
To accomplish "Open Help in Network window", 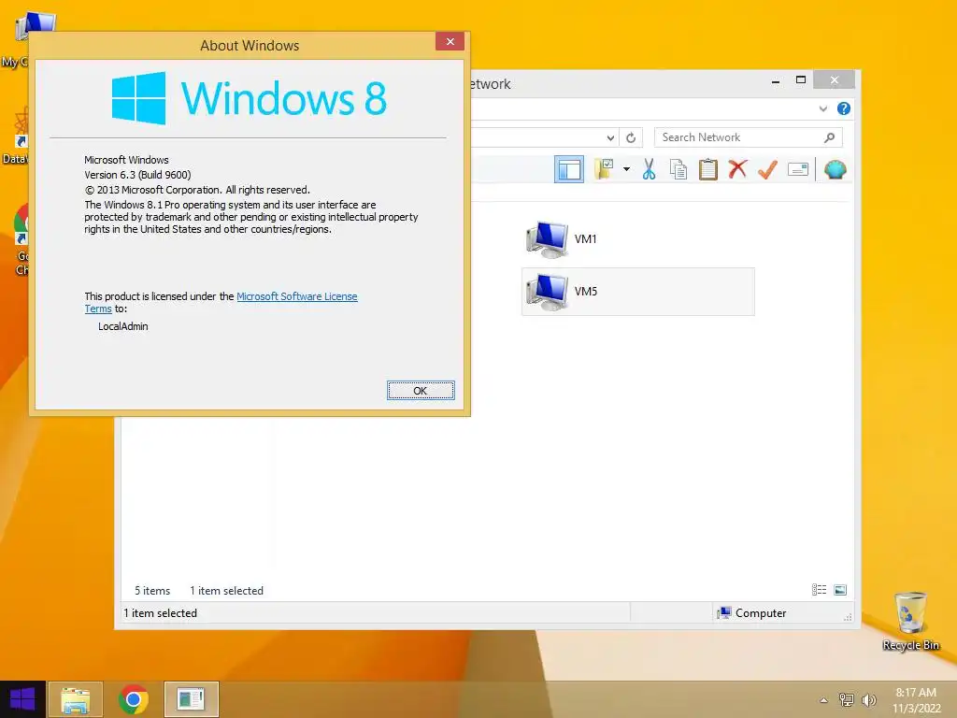I will (x=844, y=108).
